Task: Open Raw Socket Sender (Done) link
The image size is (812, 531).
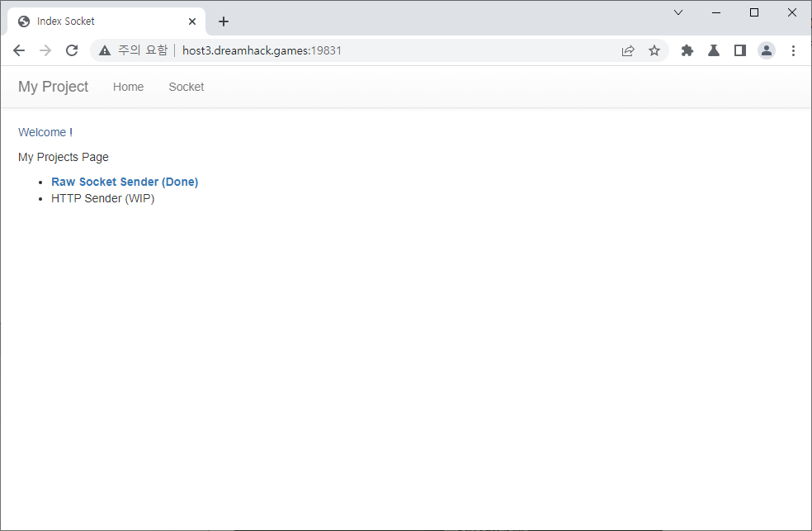Action: pyautogui.click(x=125, y=182)
